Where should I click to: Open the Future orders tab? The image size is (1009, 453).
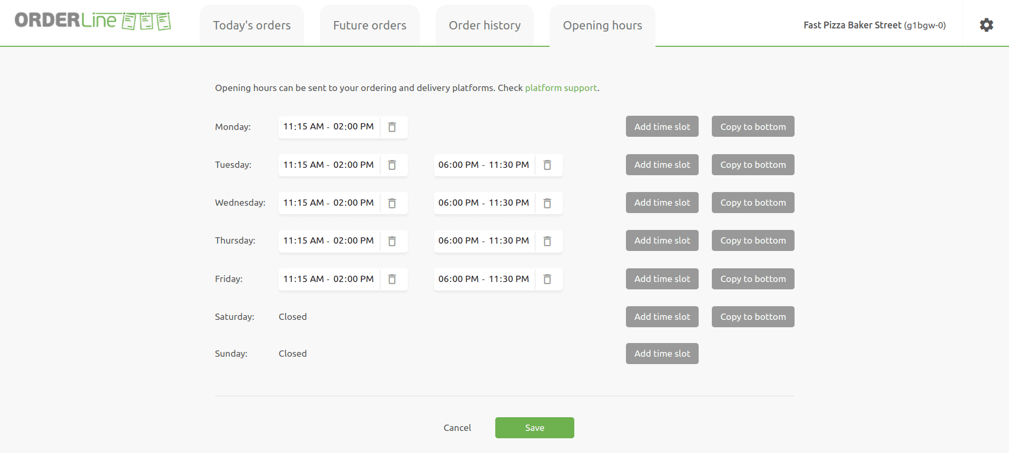(369, 25)
